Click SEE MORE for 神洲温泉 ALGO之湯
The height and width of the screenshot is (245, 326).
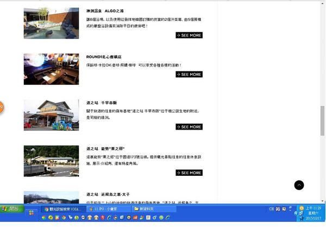point(189,35)
